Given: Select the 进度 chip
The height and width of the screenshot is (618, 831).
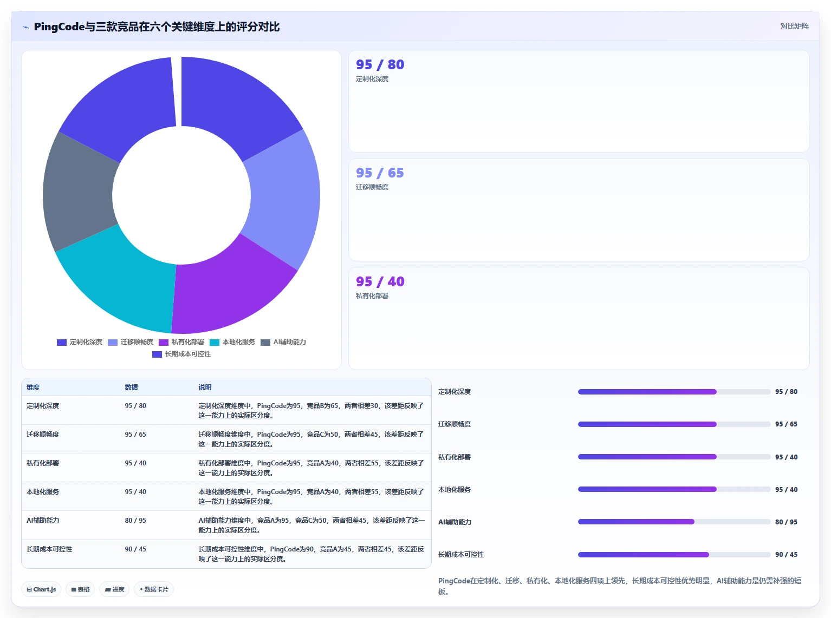Looking at the screenshot, I should pyautogui.click(x=114, y=589).
